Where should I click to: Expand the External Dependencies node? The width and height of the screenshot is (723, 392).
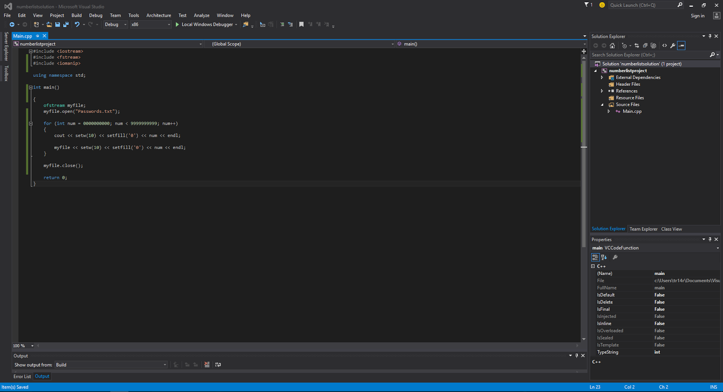pos(602,78)
